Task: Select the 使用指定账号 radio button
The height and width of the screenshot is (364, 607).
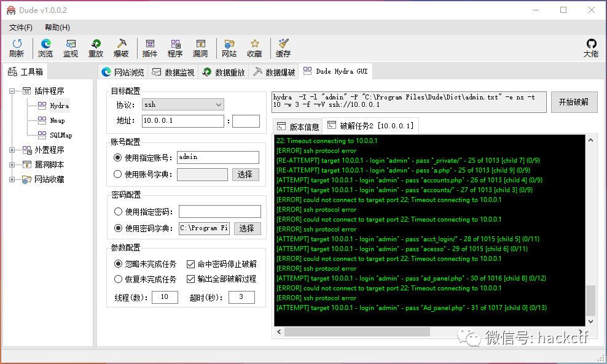Action: [x=118, y=158]
